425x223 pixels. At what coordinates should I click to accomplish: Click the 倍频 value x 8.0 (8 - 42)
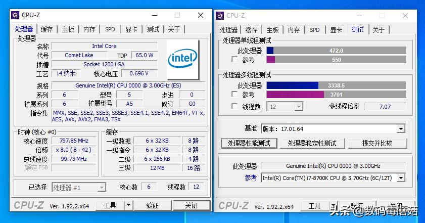[74, 150]
